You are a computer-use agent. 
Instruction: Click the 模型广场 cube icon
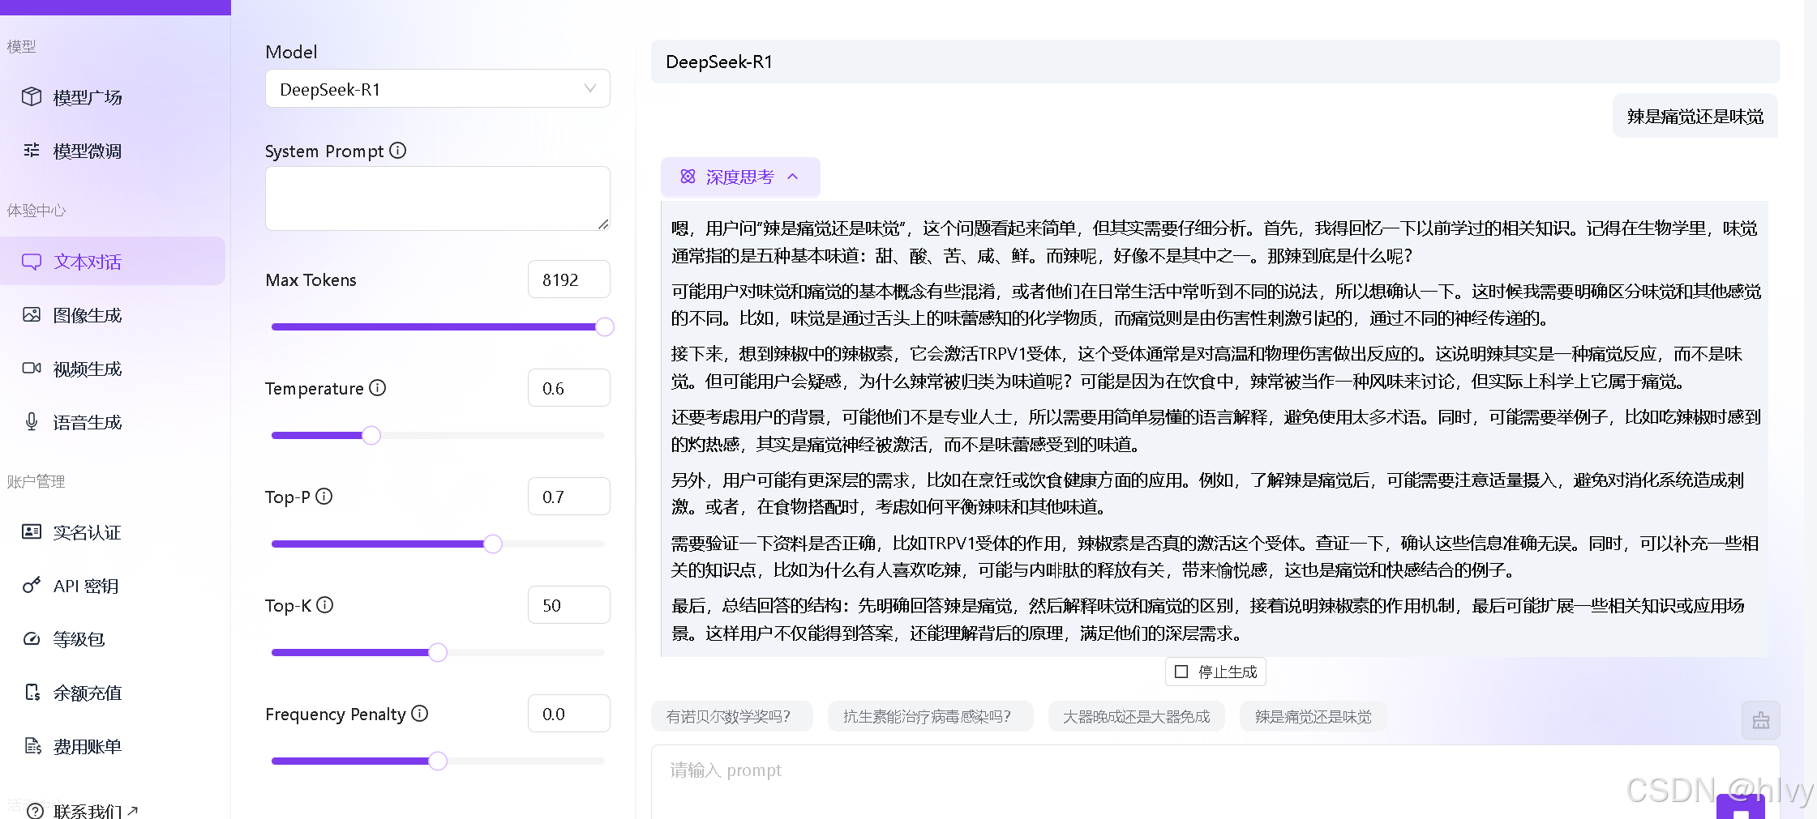point(32,96)
